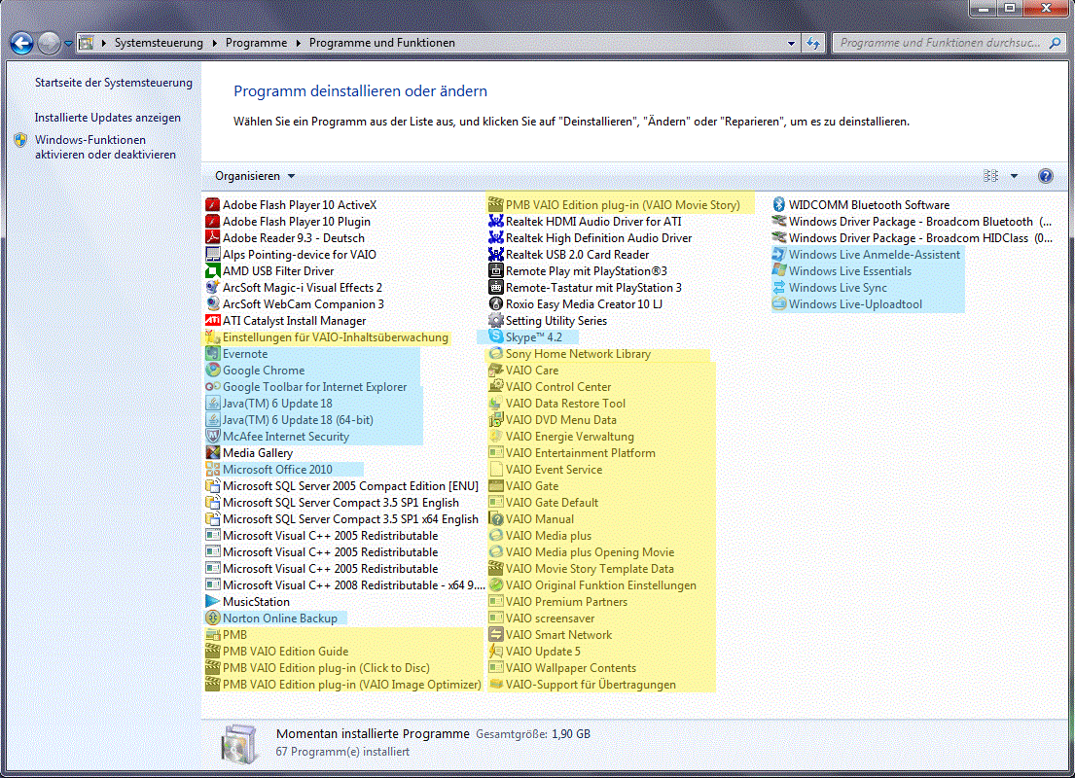
Task: Open the Organisieren dropdown menu
Action: click(254, 176)
